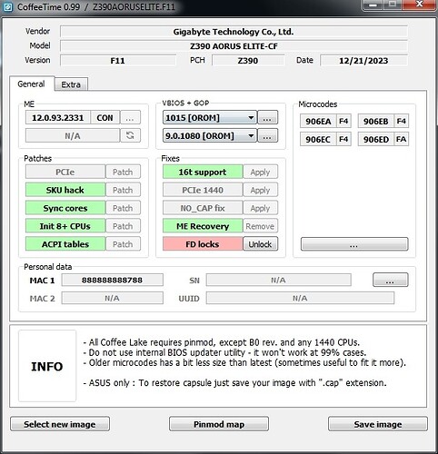Click the Personal data ellipsis button
438x454 pixels.
click(390, 280)
